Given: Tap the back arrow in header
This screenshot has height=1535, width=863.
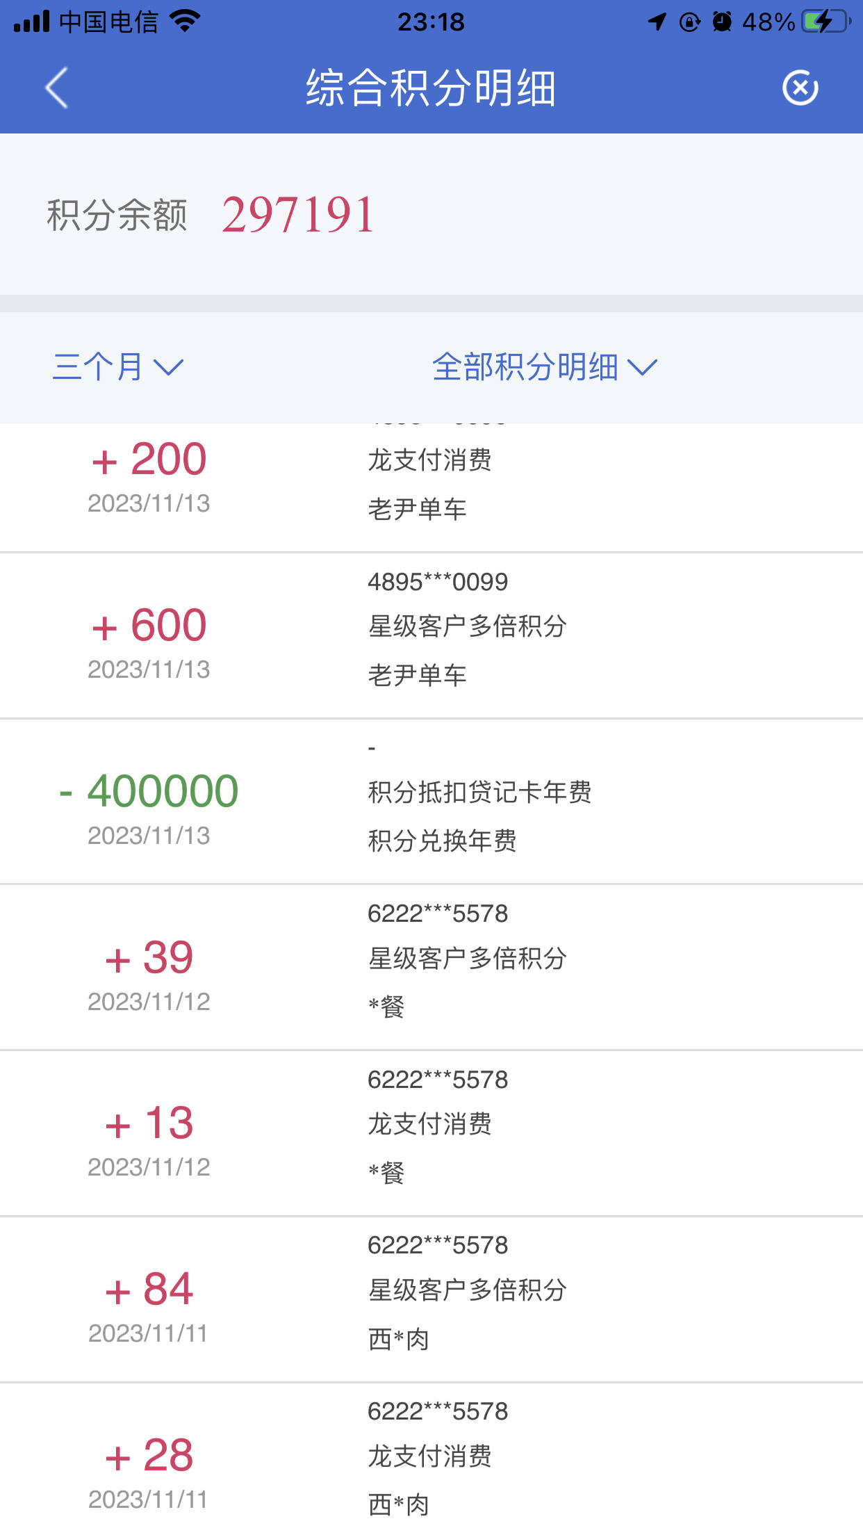Looking at the screenshot, I should tap(57, 88).
